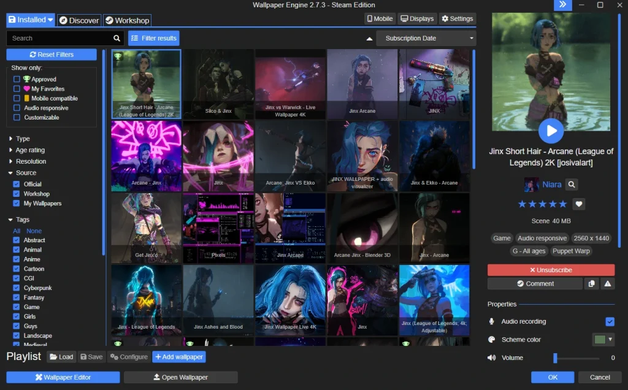This screenshot has height=390, width=628.
Task: Load a saved playlist
Action: click(x=61, y=357)
